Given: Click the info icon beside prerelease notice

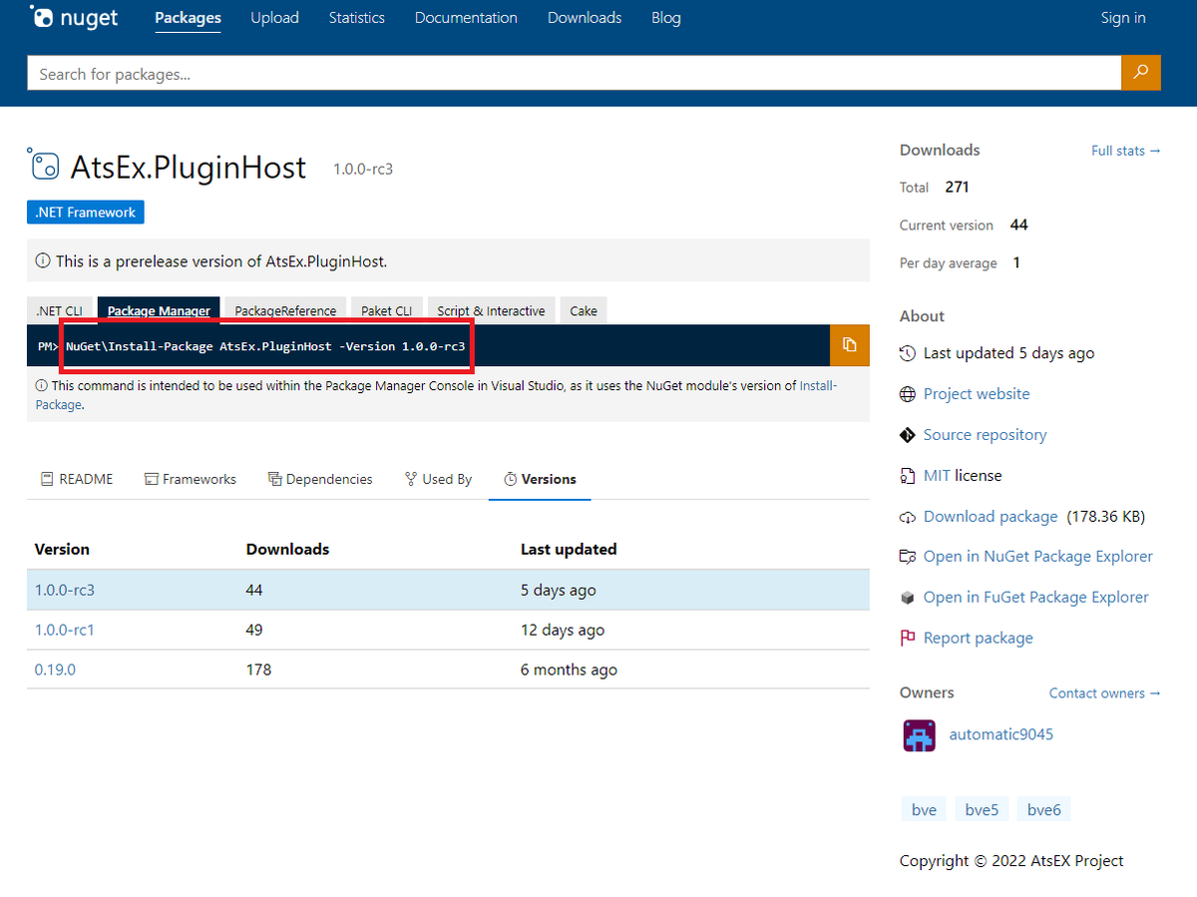Looking at the screenshot, I should [43, 261].
